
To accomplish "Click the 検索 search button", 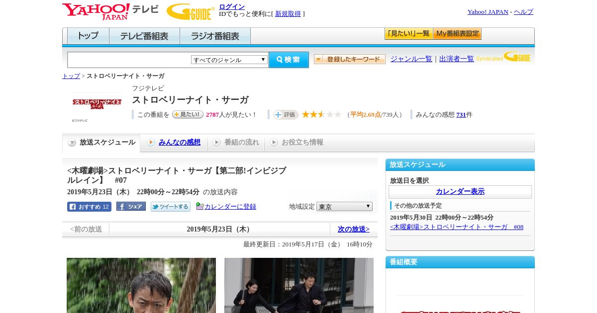I will point(289,60).
